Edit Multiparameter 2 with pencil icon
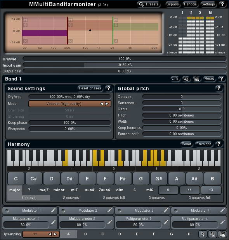 [x=109, y=223]
